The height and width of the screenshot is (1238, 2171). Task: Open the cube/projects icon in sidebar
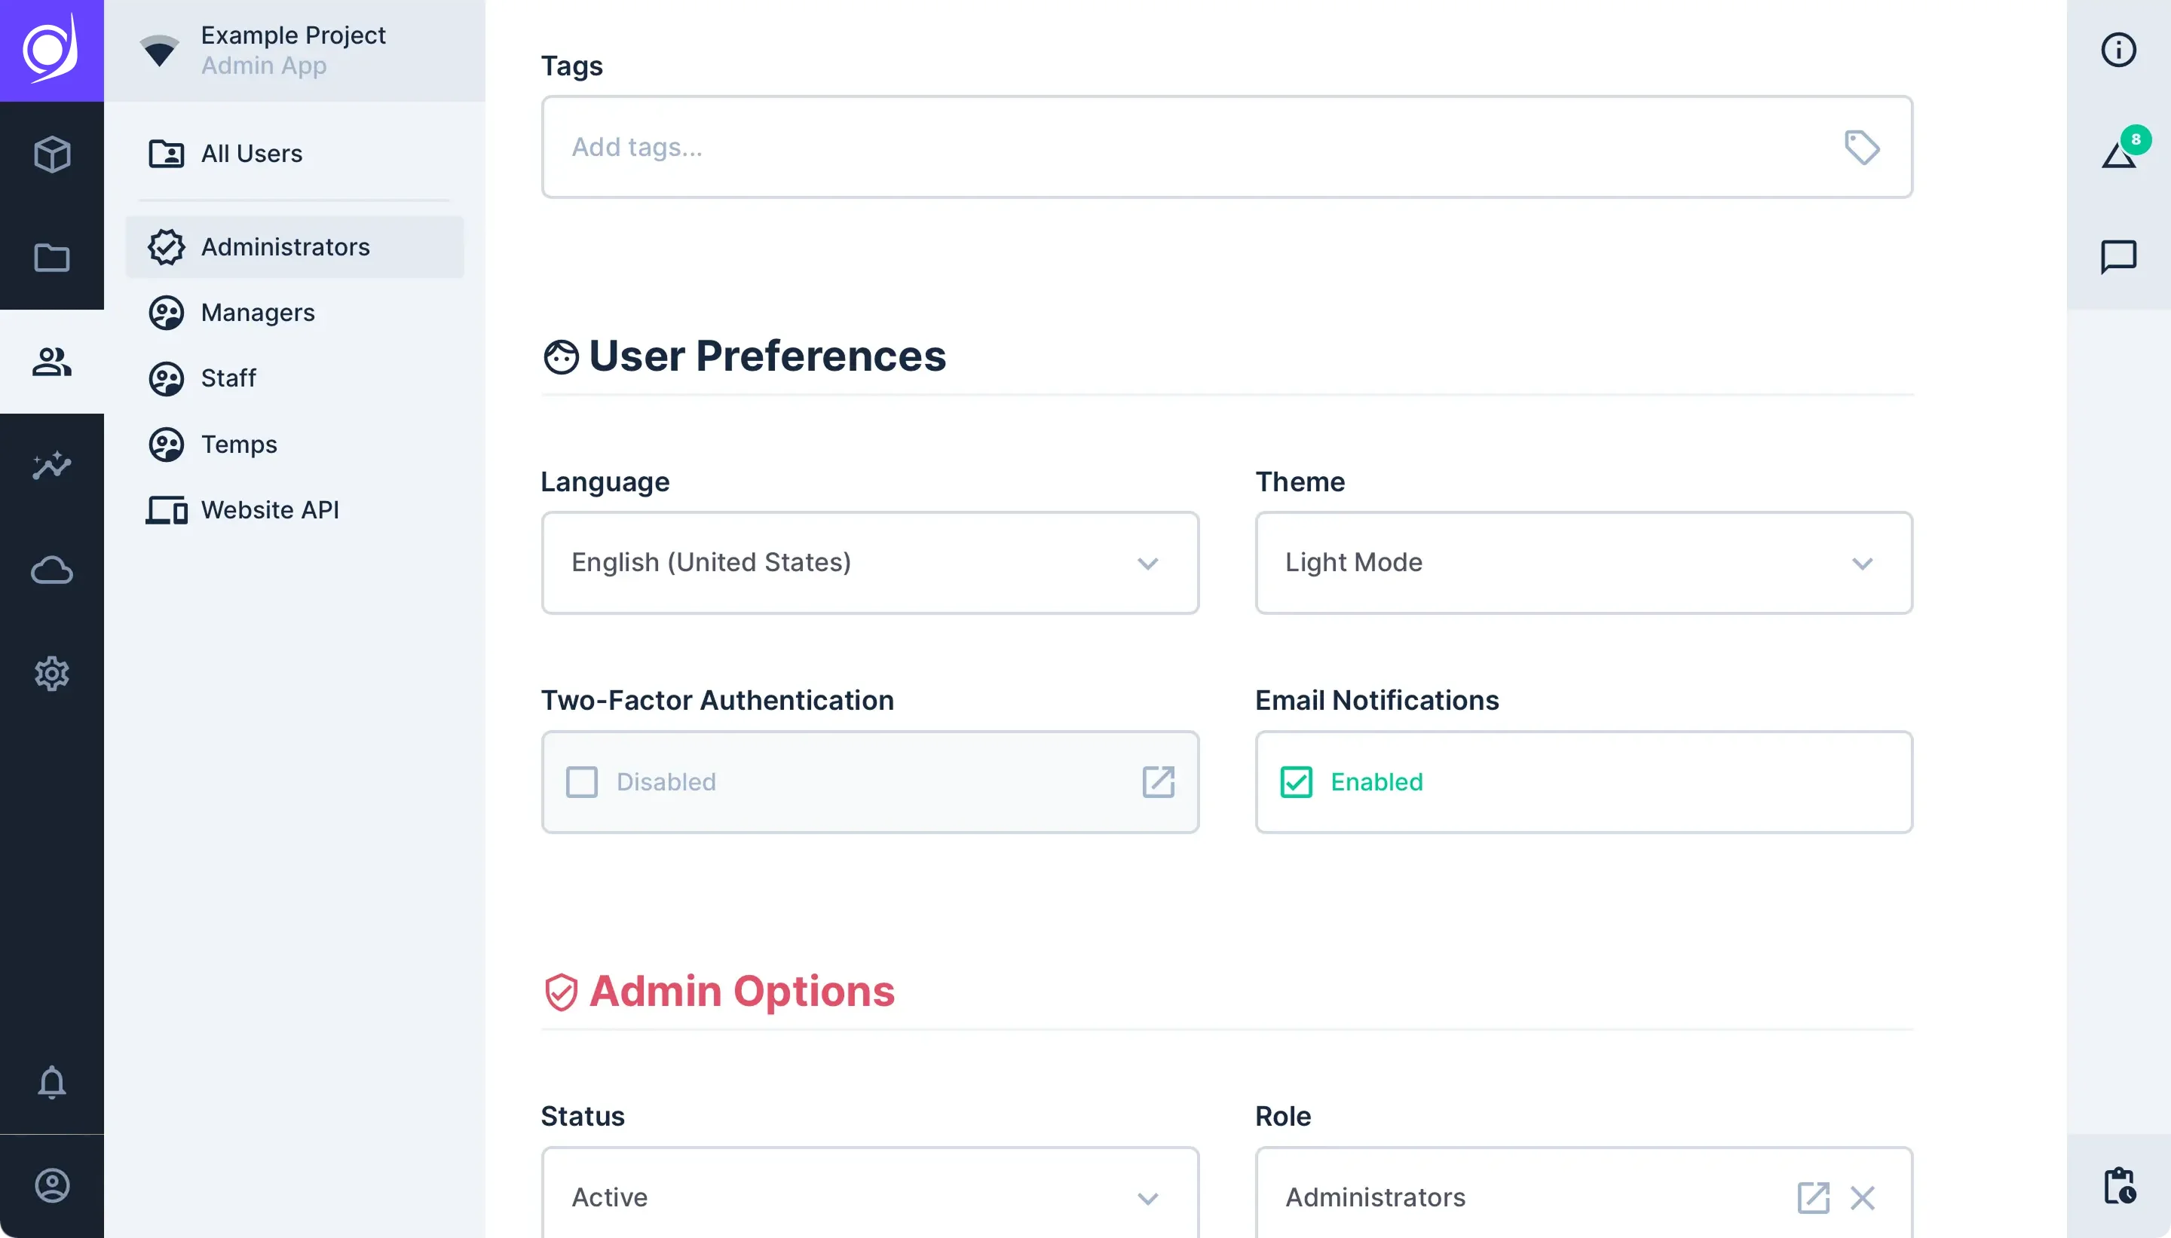click(51, 154)
